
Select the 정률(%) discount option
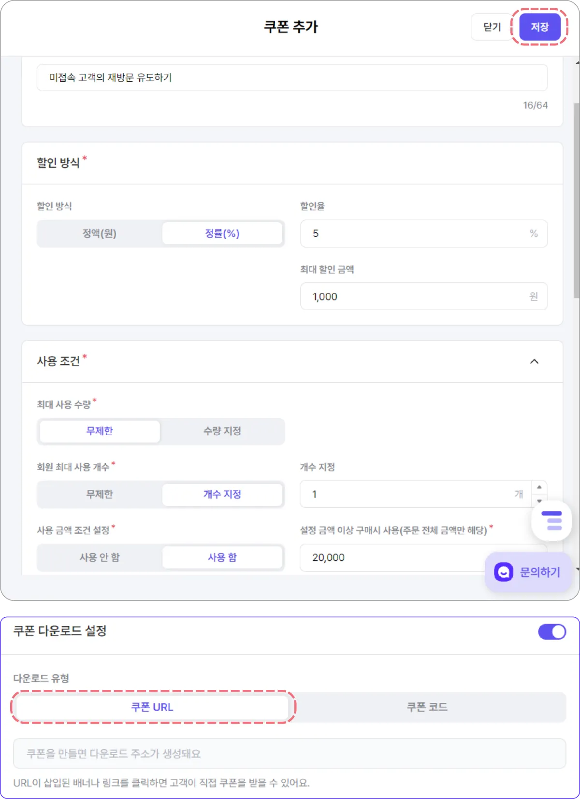point(222,234)
